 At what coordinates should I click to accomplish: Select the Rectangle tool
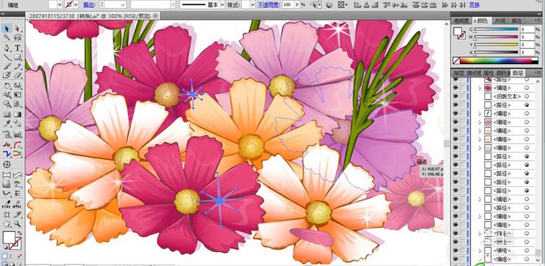pos(17,57)
